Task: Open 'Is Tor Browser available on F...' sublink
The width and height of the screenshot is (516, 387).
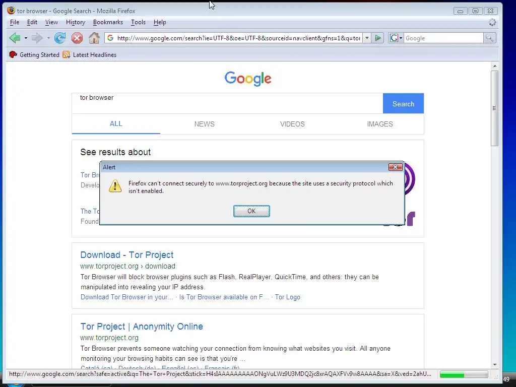Action: click(224, 297)
